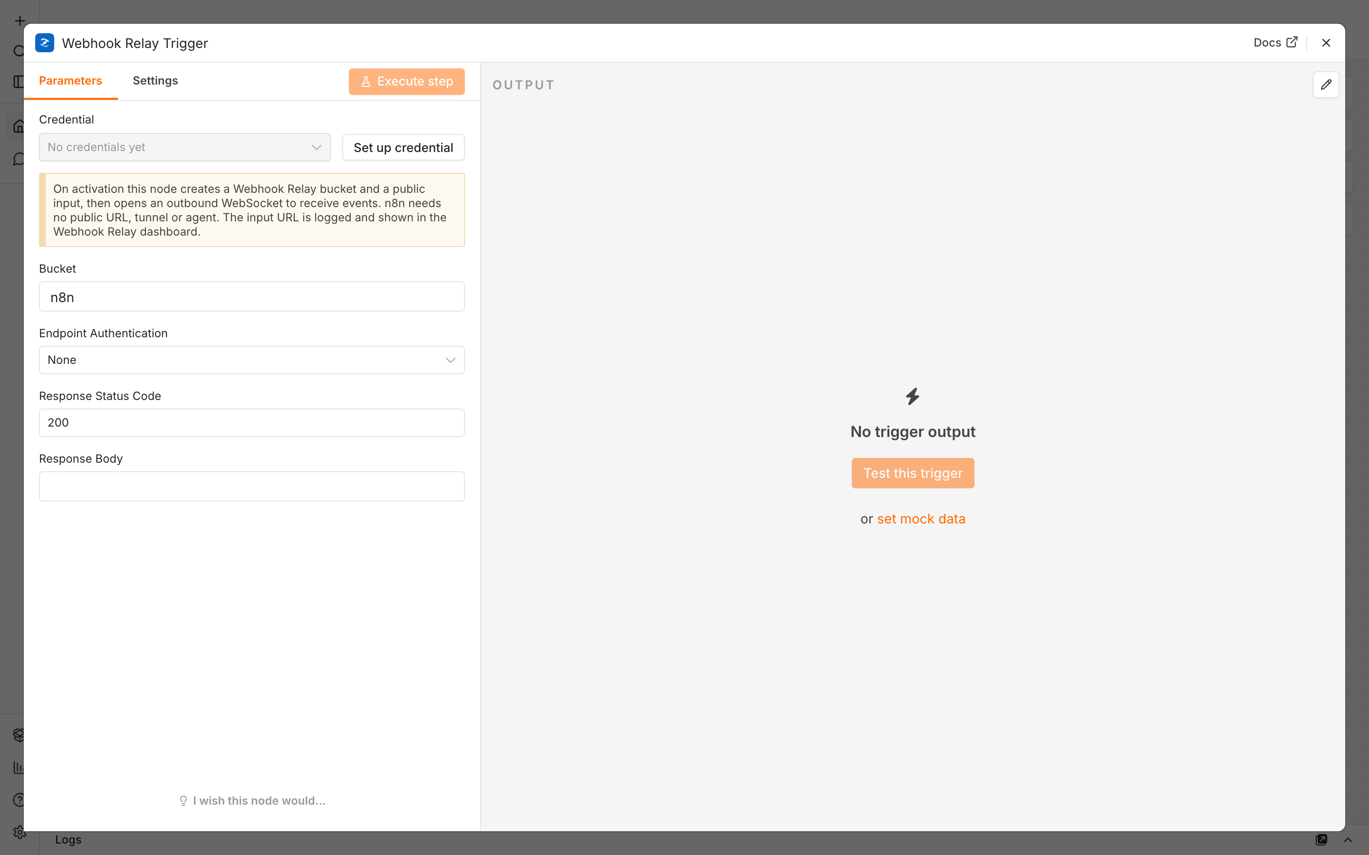Click the Logs label in the bottom bar
This screenshot has width=1369, height=855.
tap(68, 840)
